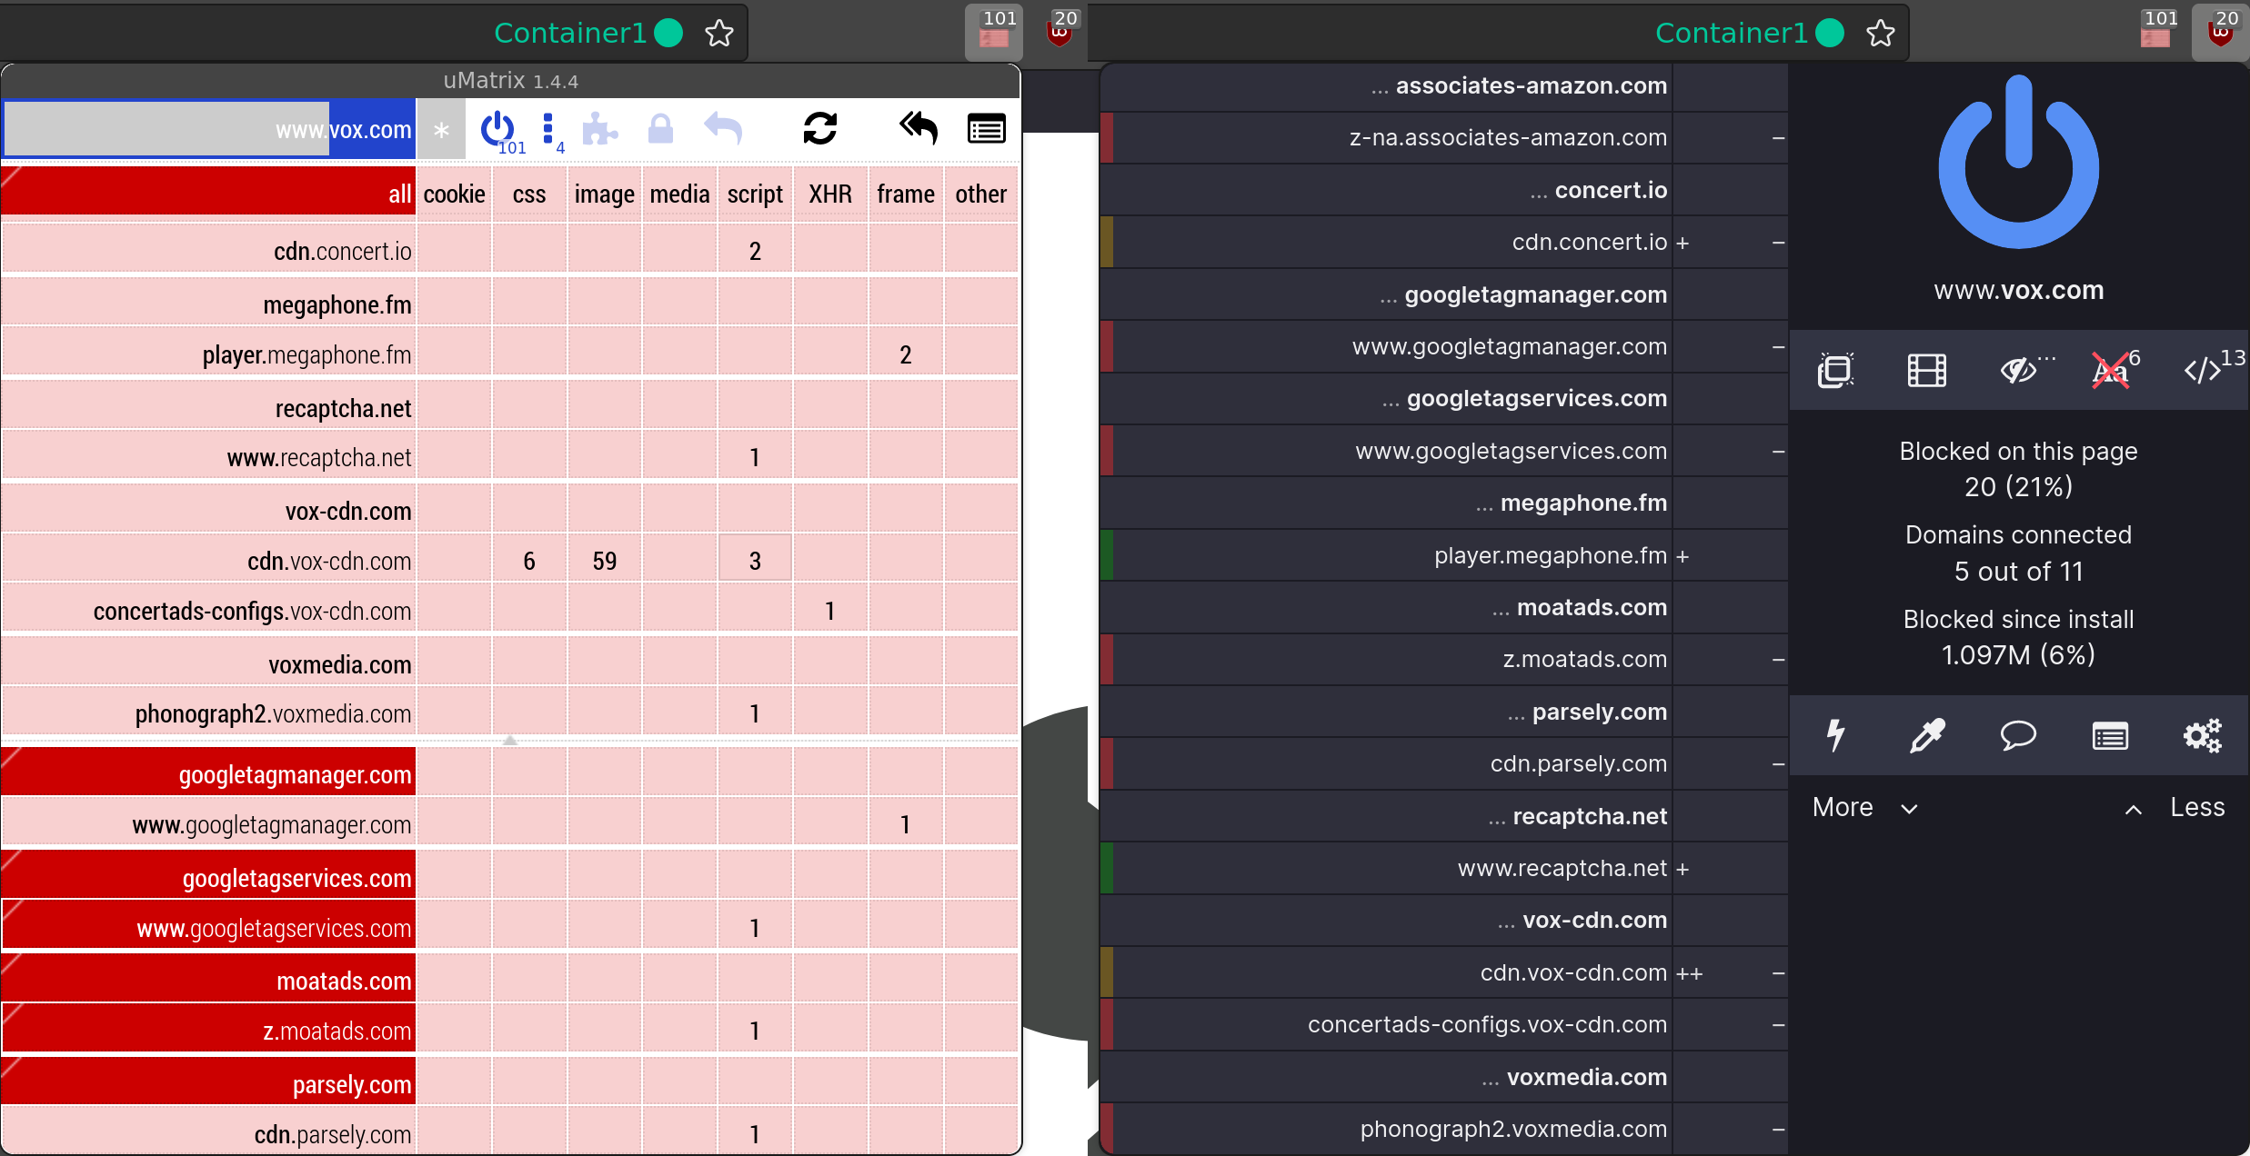
Task: Click the media column header
Action: [x=679, y=193]
